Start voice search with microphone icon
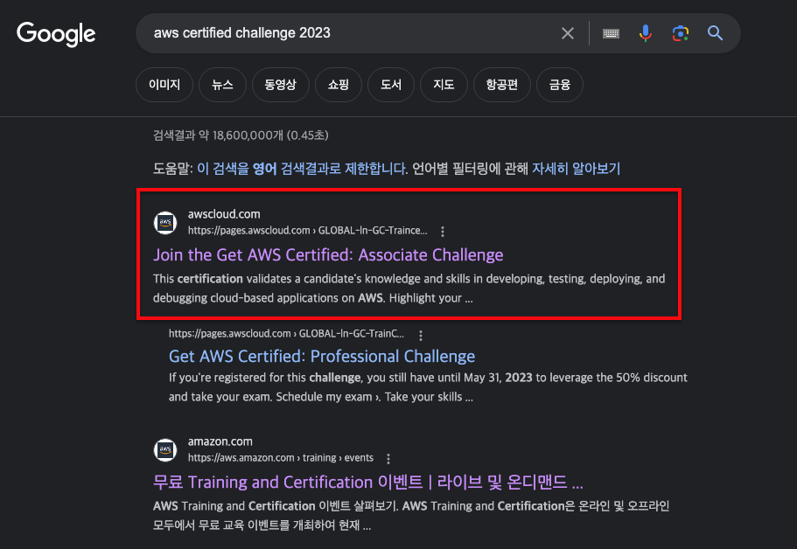This screenshot has height=549, width=797. tap(645, 33)
